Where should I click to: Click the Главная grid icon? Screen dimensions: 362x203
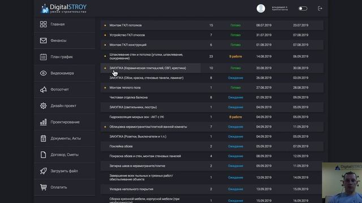(43, 24)
